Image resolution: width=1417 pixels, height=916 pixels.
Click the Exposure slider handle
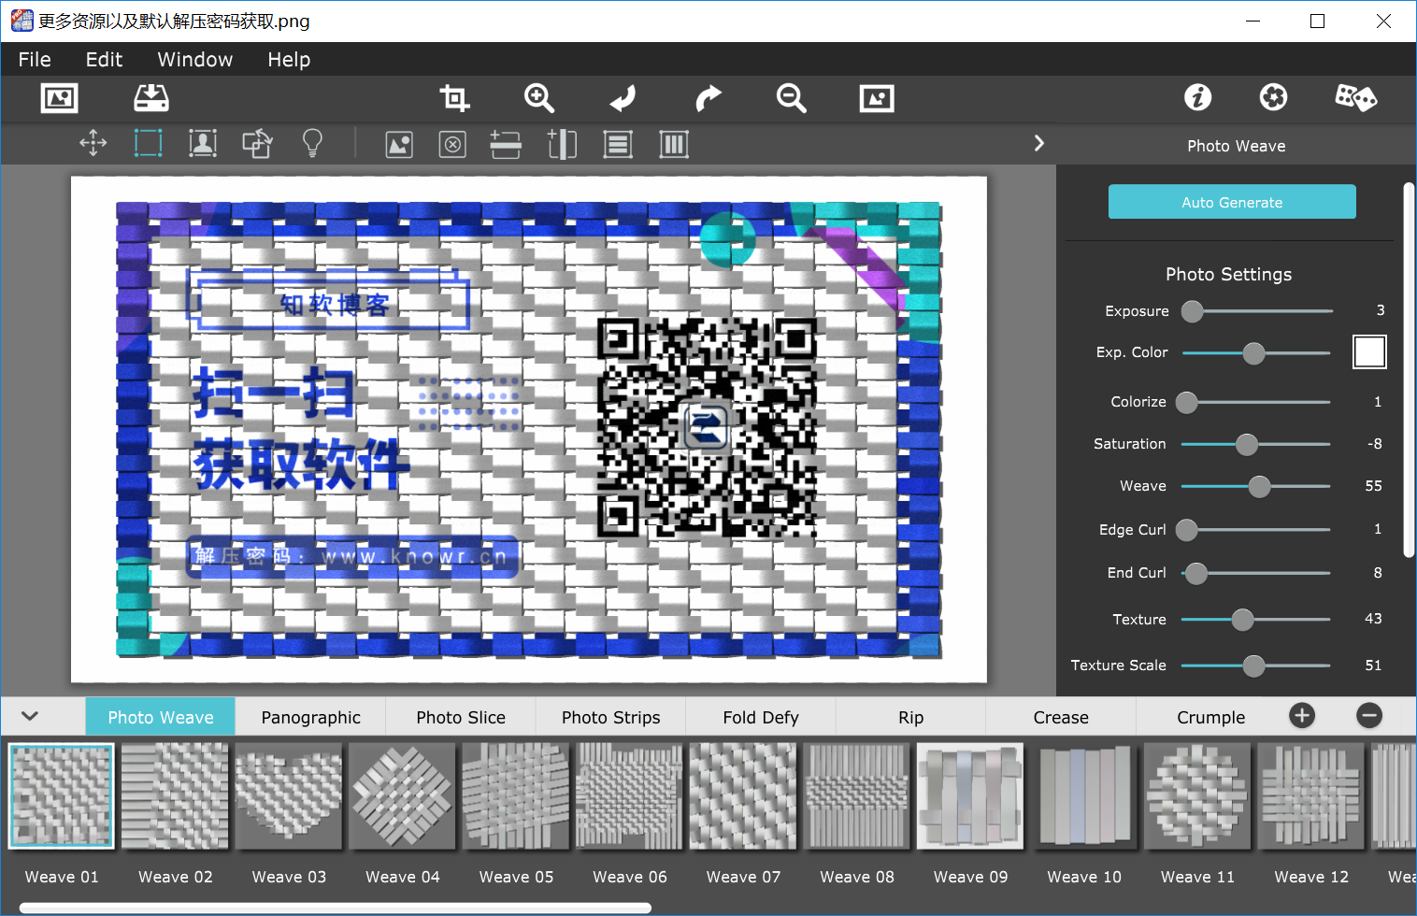1193,311
